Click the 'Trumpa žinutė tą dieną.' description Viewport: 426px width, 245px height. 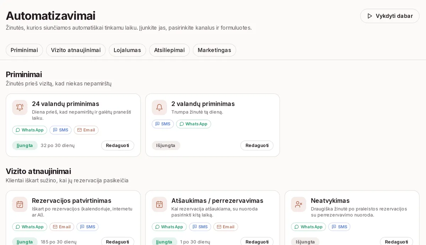point(197,112)
